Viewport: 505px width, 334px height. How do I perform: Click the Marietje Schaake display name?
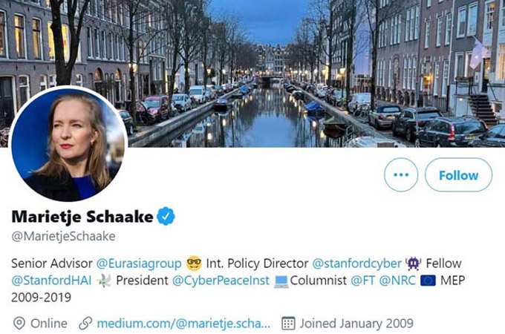click(x=82, y=217)
